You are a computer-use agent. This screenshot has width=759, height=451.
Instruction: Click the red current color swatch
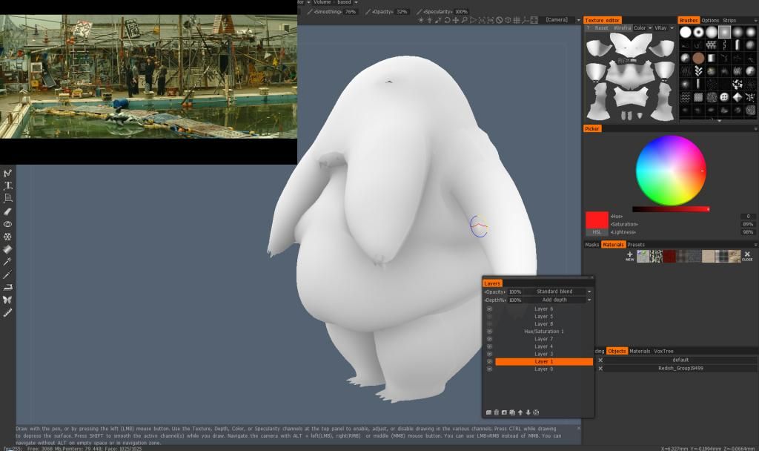[597, 220]
